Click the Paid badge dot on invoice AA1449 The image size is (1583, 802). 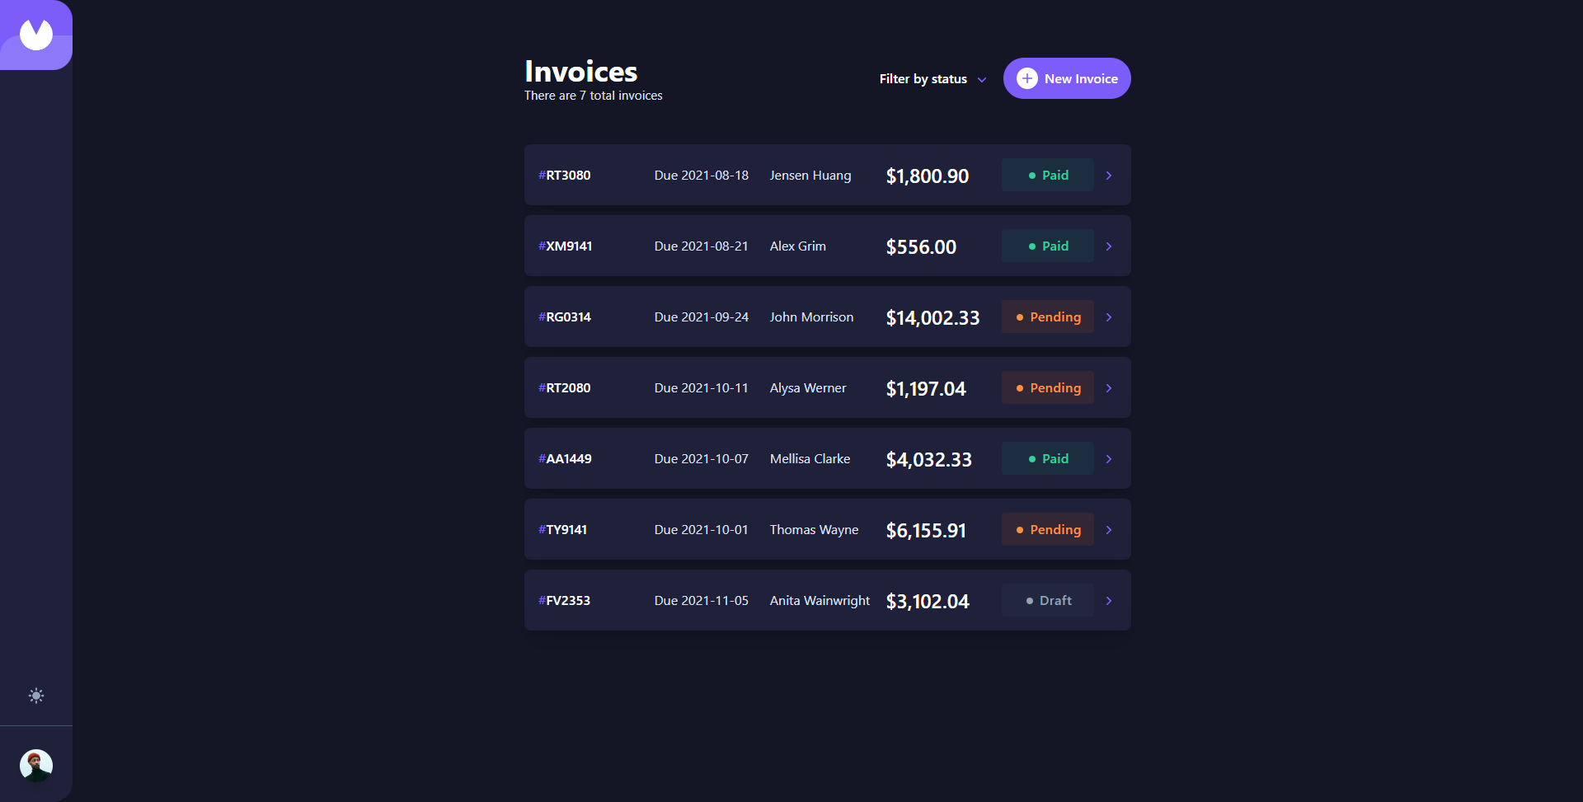click(1031, 458)
